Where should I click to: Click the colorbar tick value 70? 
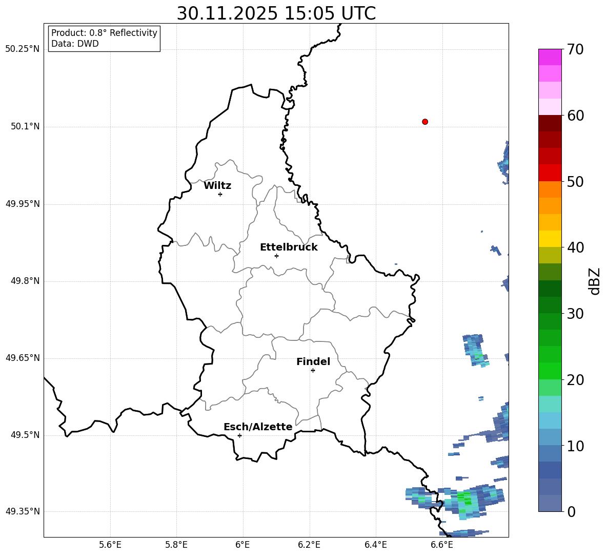(x=575, y=49)
